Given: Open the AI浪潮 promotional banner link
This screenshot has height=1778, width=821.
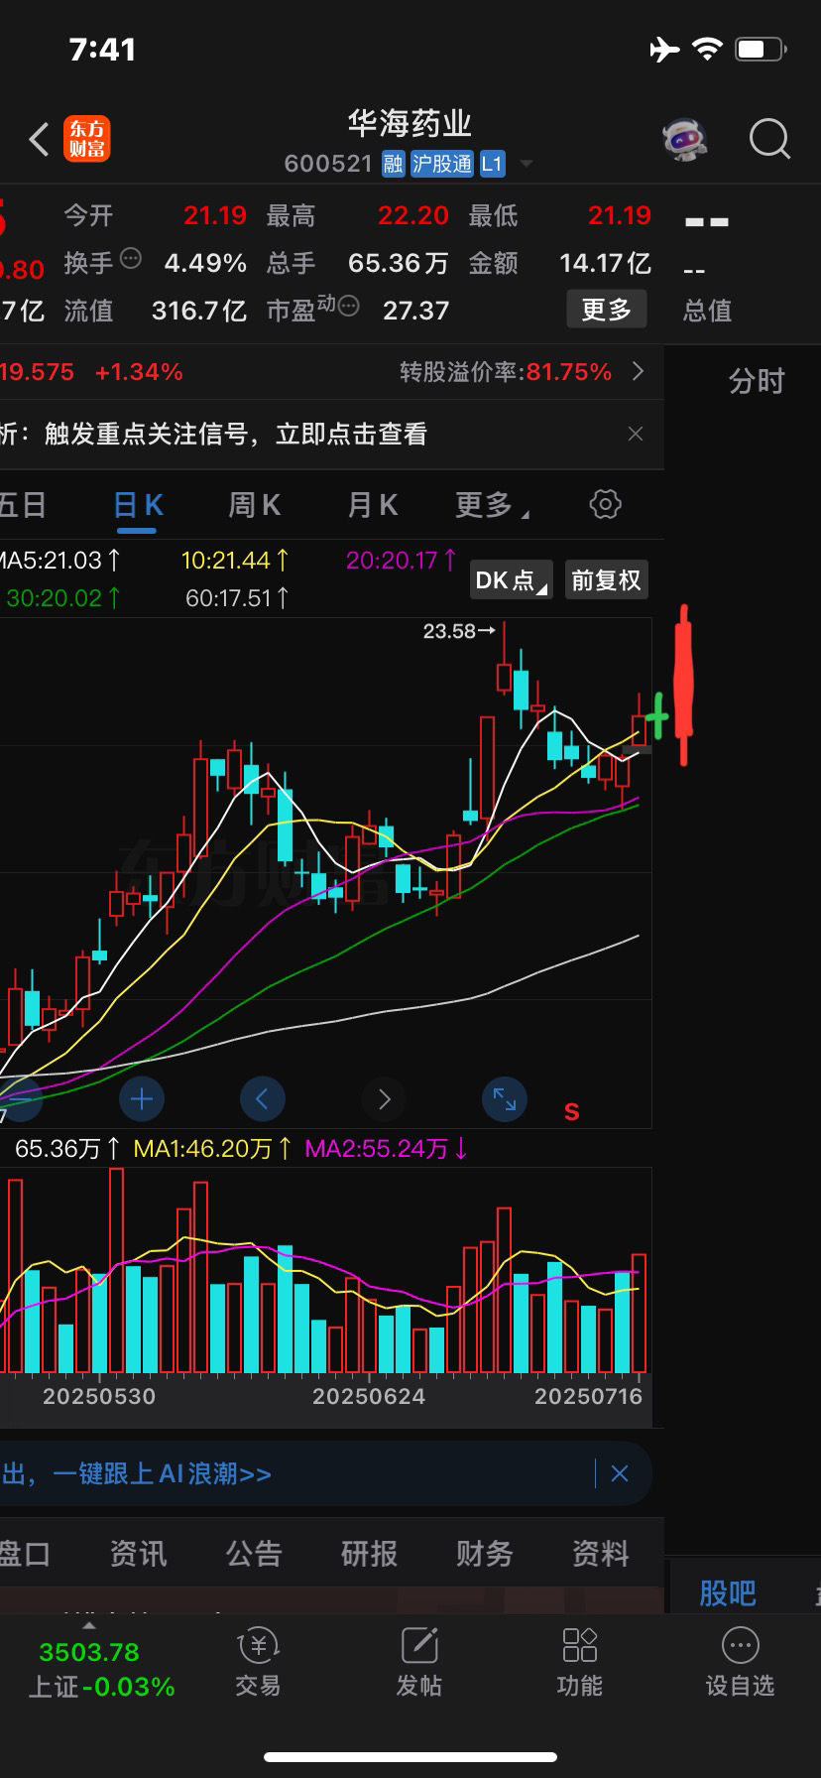Looking at the screenshot, I should point(137,1473).
